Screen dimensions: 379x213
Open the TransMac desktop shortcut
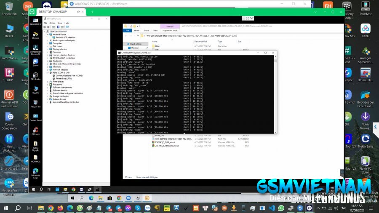(365, 9)
